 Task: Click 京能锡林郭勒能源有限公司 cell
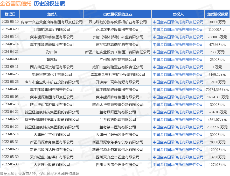point(118,45)
